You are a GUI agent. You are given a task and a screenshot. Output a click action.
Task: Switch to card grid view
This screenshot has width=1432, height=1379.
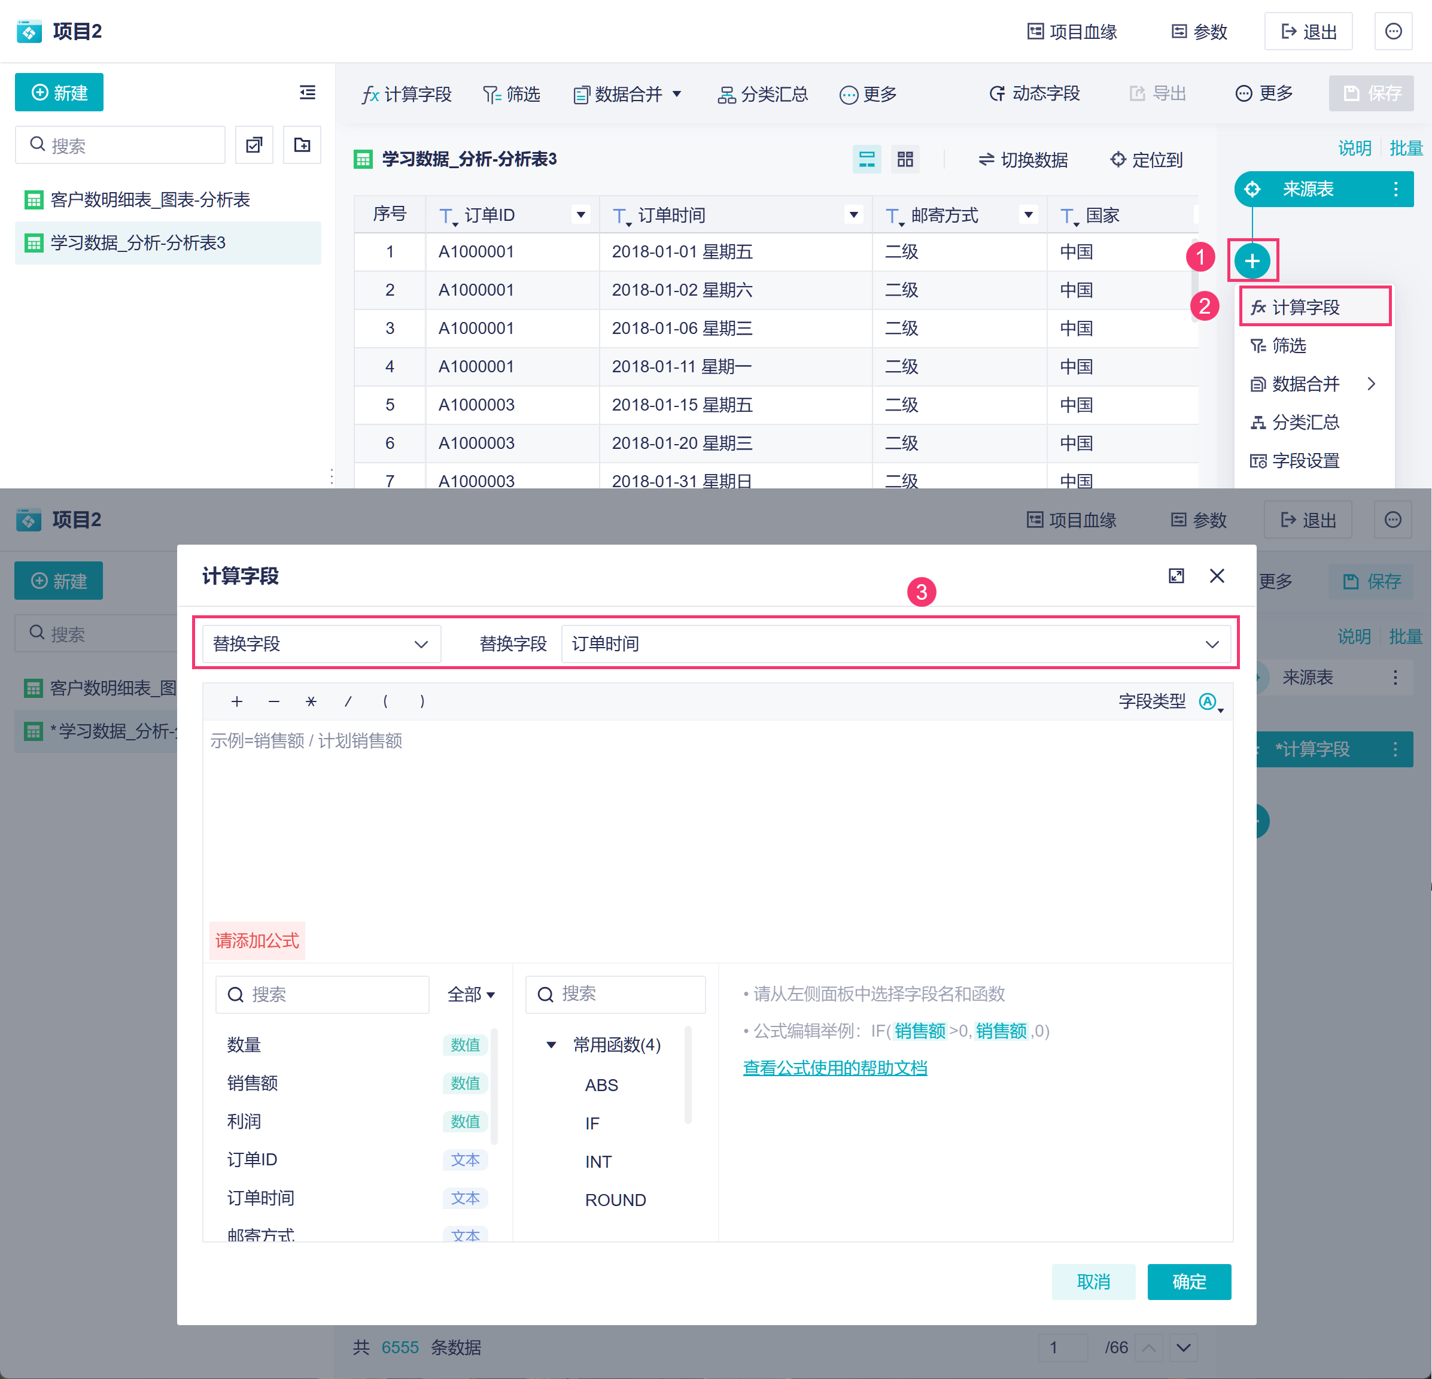(904, 159)
